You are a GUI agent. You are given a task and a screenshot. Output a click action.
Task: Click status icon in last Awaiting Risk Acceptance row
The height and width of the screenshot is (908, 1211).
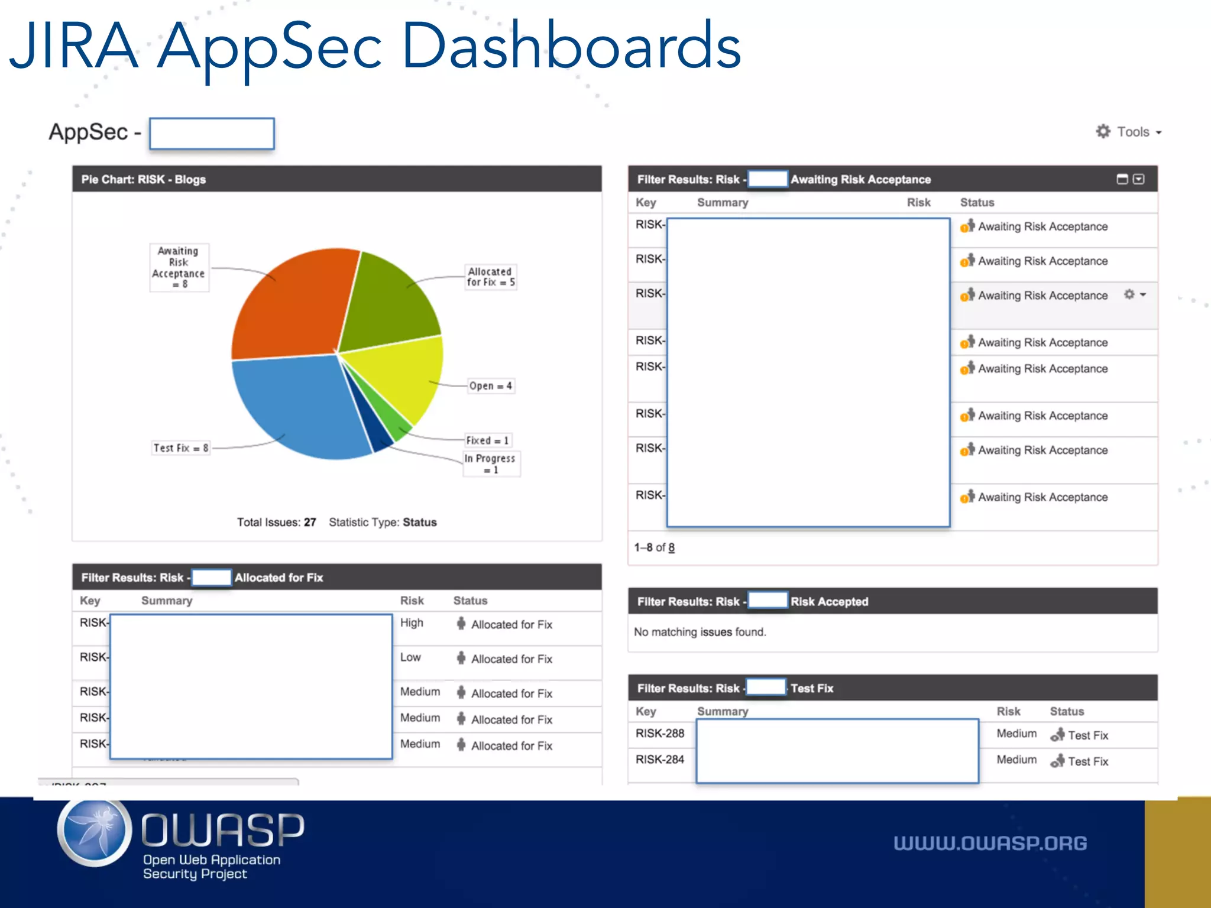coord(967,497)
